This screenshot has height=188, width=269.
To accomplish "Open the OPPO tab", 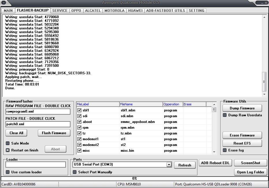I will (76, 11).
